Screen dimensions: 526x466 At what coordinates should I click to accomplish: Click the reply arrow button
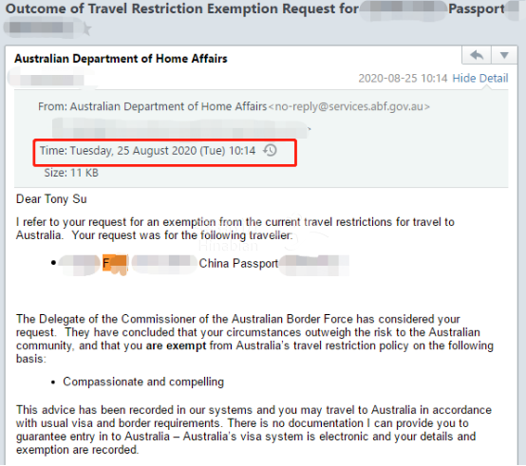(x=477, y=55)
